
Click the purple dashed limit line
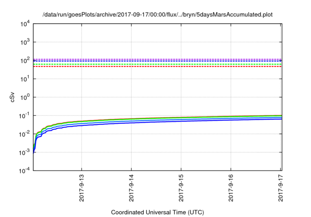[157, 59]
